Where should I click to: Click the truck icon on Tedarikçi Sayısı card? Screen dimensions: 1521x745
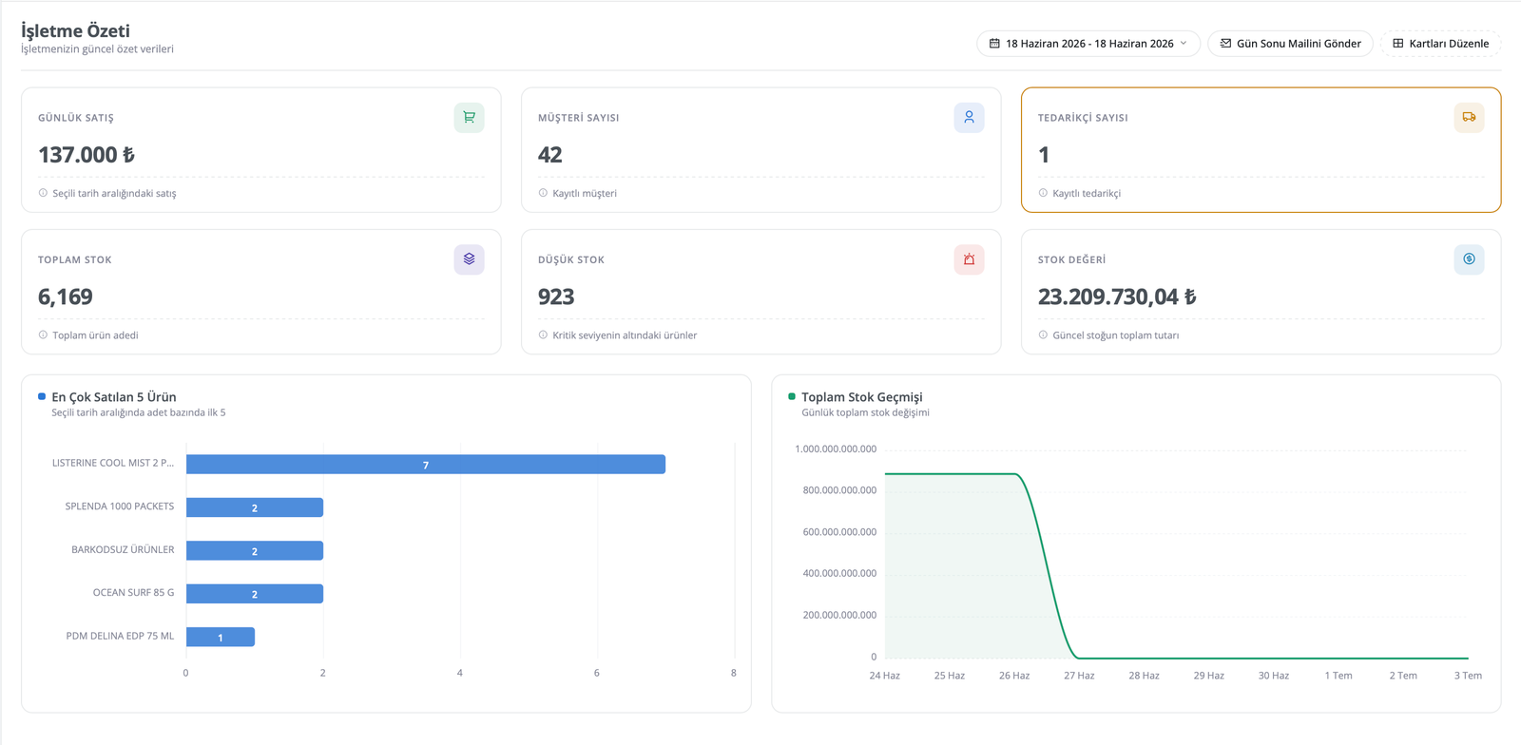[1469, 118]
